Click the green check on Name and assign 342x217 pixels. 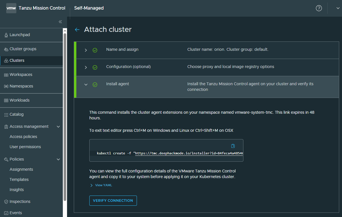coord(95,50)
